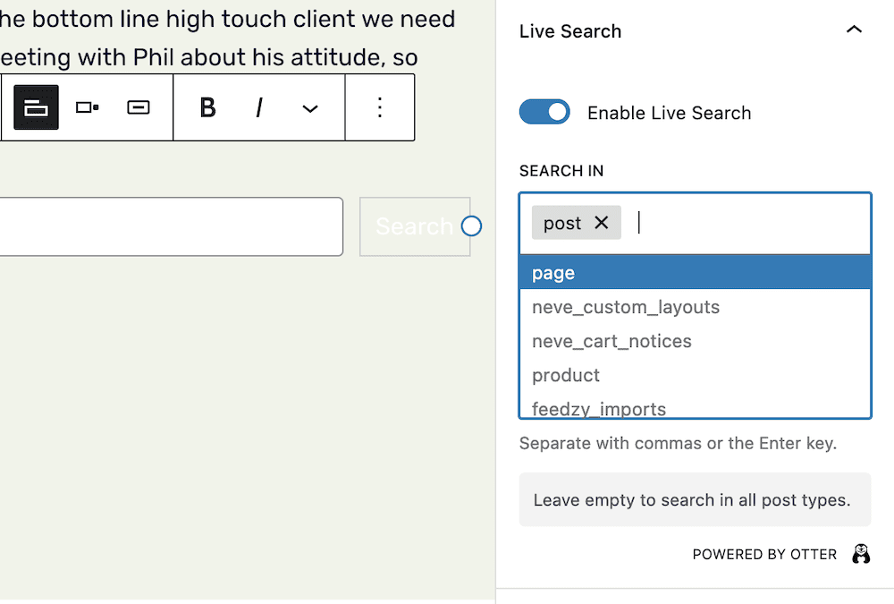The height and width of the screenshot is (604, 894).
Task: Disable the Enable Live Search toggle
Action: pos(544,112)
